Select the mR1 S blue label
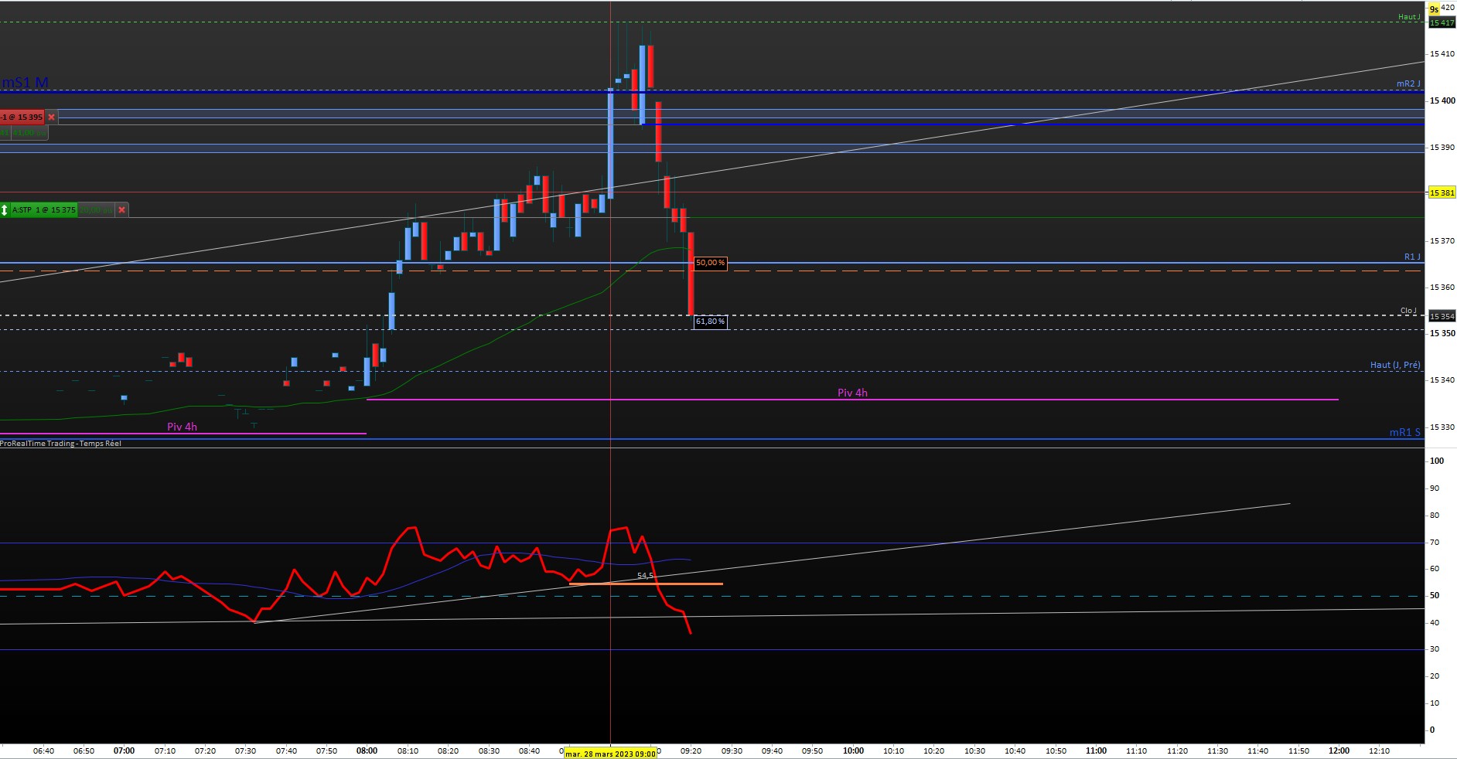The image size is (1457, 759). point(1405,432)
